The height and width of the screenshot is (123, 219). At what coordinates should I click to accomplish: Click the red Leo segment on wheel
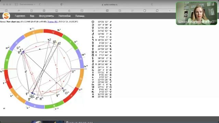tap(7, 80)
